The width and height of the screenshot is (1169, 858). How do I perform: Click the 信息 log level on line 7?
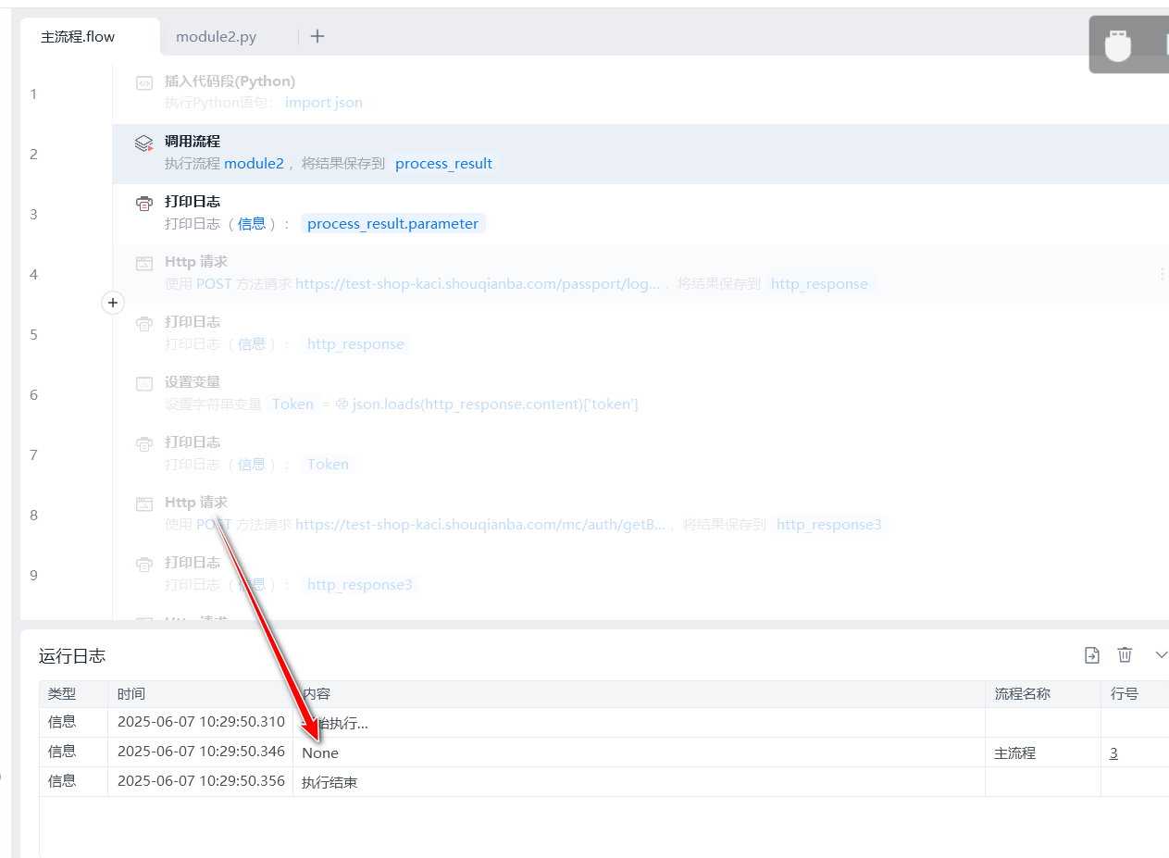(252, 465)
